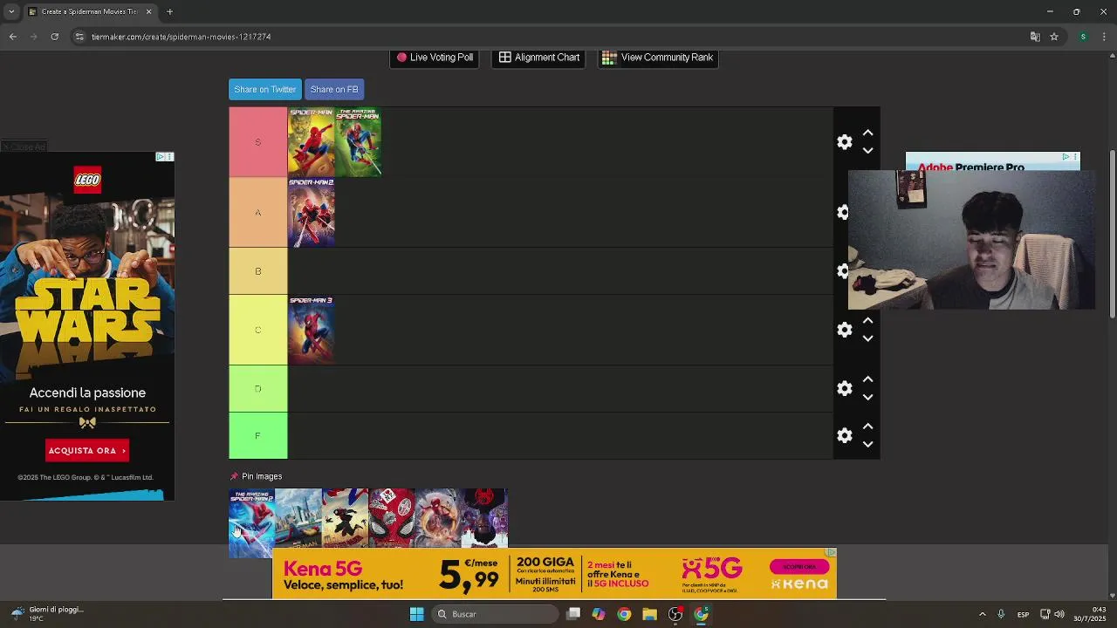The image size is (1117, 628).
Task: Click Live Voting Poll button
Action: (x=435, y=58)
